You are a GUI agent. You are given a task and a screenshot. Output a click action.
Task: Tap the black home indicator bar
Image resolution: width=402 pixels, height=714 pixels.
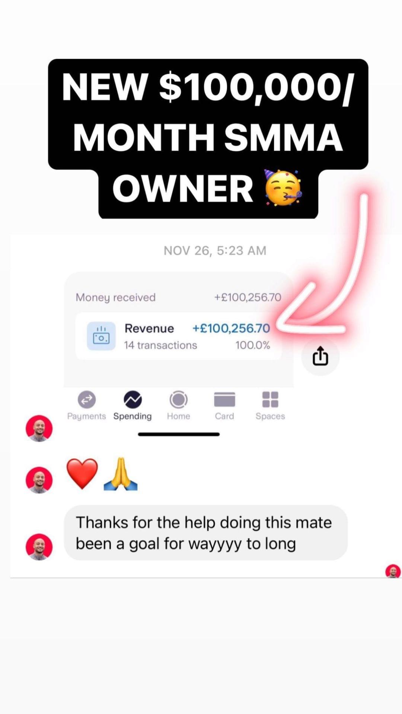(179, 434)
